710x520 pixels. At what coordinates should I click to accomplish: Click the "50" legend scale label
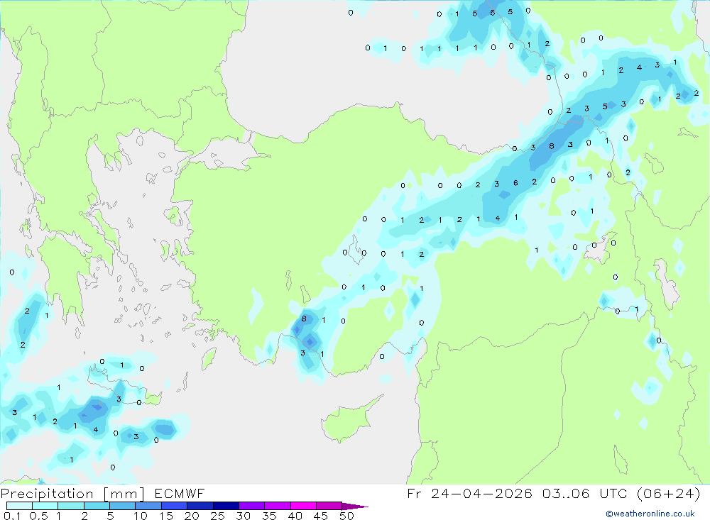(347, 516)
